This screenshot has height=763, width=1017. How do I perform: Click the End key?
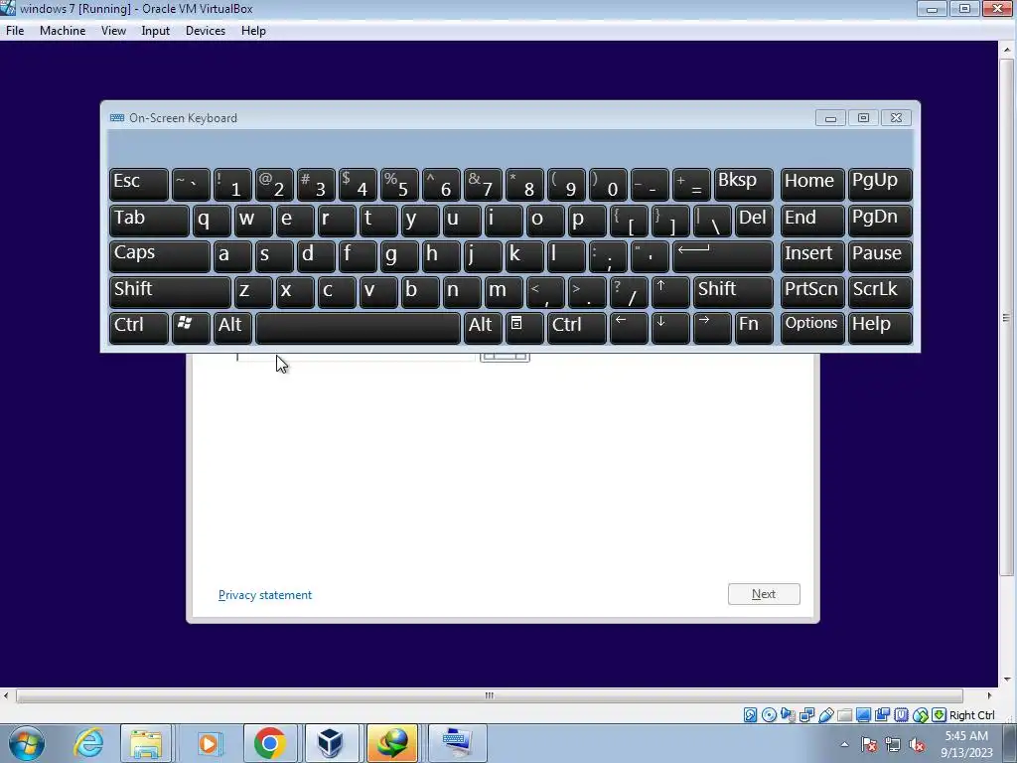[812, 220]
